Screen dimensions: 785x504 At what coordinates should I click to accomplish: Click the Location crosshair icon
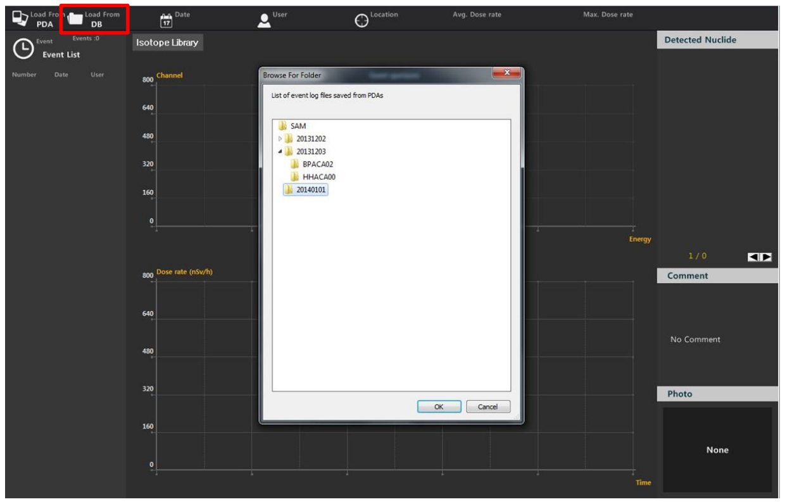[361, 20]
